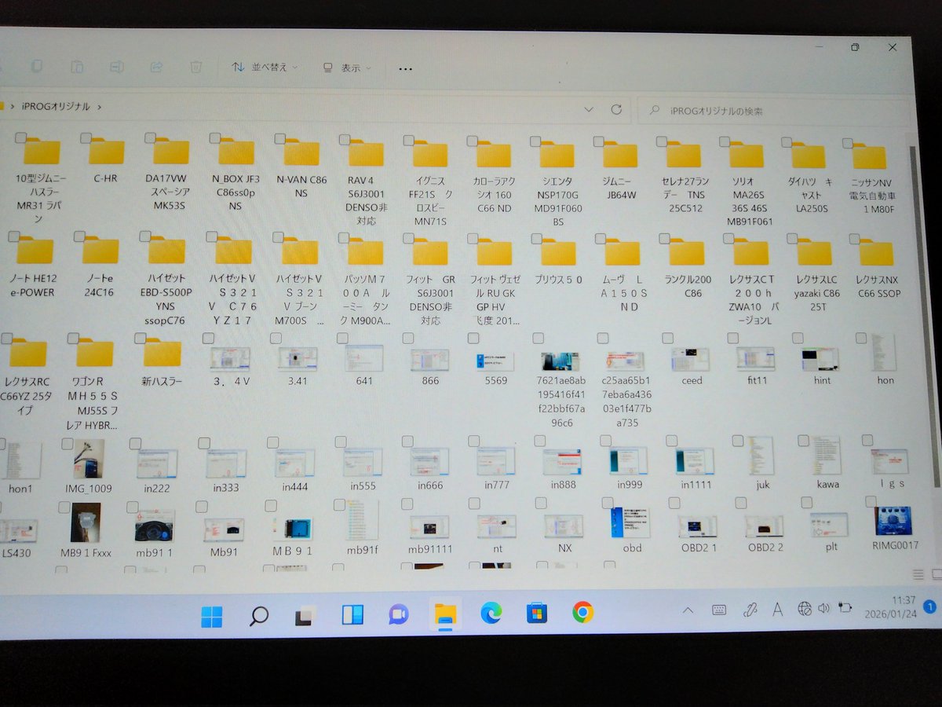
Task: Open the See more (…) toolbar menu
Action: coord(405,68)
